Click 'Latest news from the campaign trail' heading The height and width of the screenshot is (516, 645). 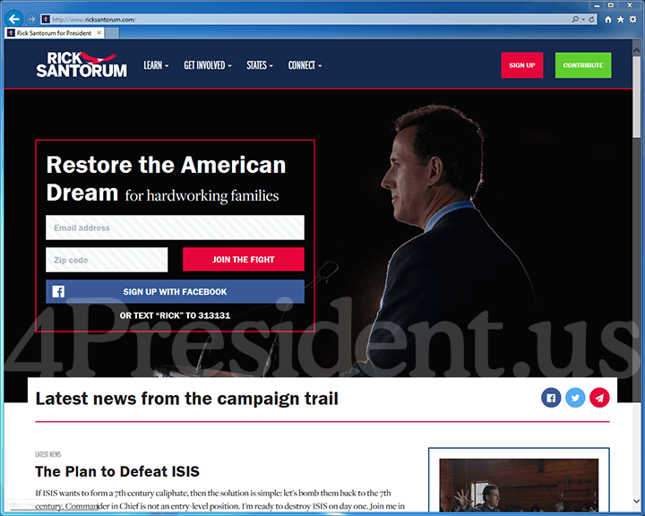(186, 399)
